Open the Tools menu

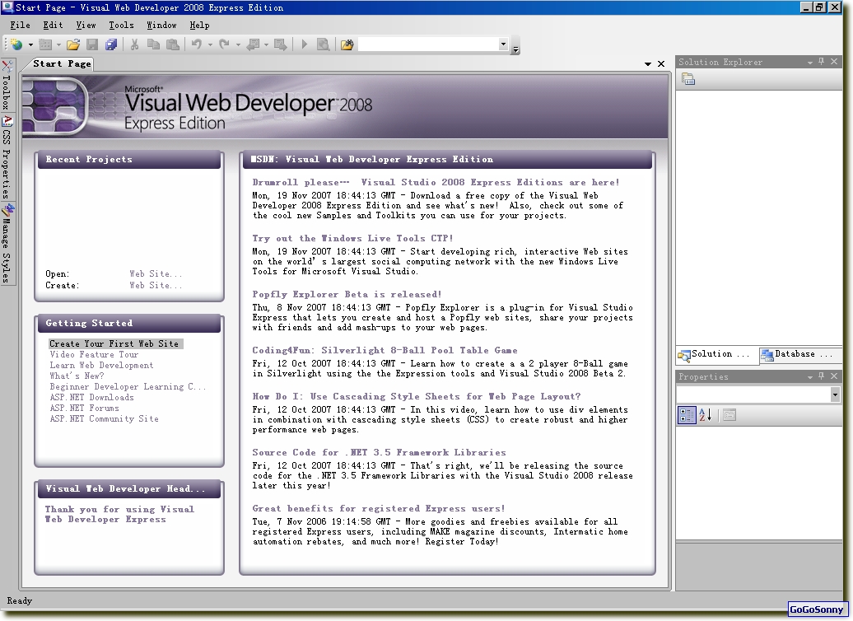tap(121, 26)
